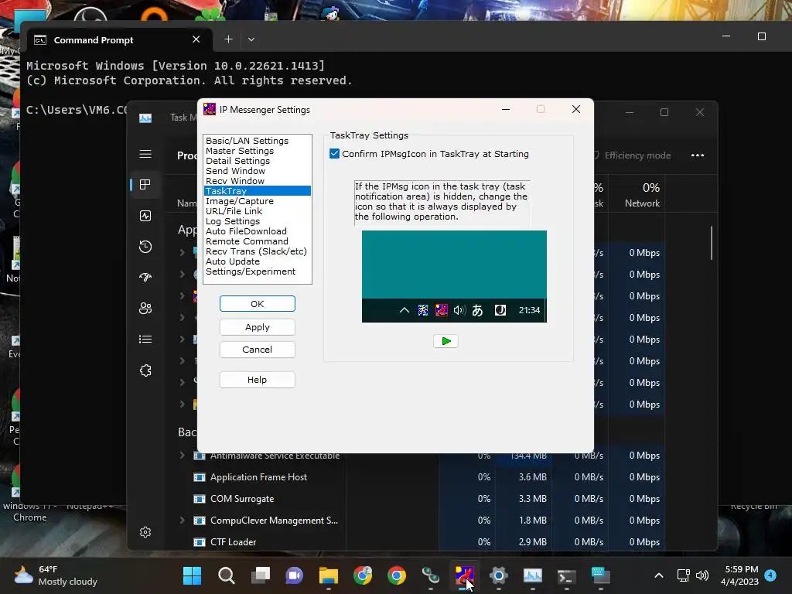
Task: Open weather widget showing 64°F
Action: tap(56, 575)
